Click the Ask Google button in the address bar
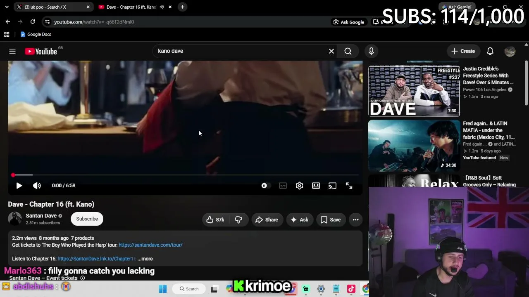This screenshot has height=297, width=529. point(349,22)
